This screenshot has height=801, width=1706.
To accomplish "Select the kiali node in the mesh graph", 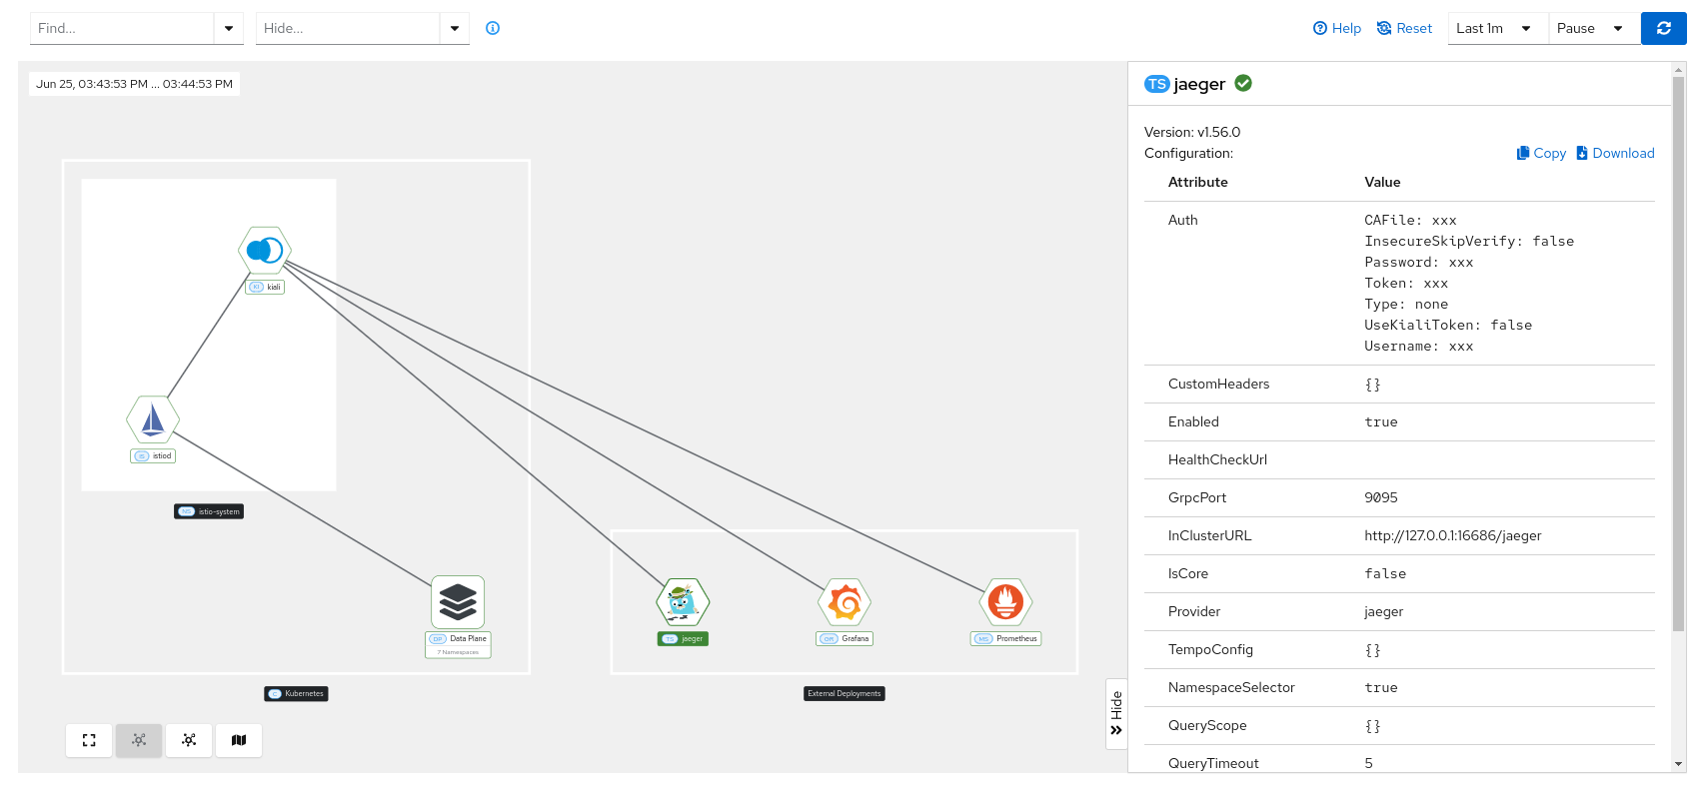I will click(265, 250).
